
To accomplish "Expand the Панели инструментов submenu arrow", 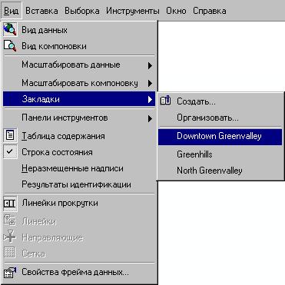I will (150, 118).
